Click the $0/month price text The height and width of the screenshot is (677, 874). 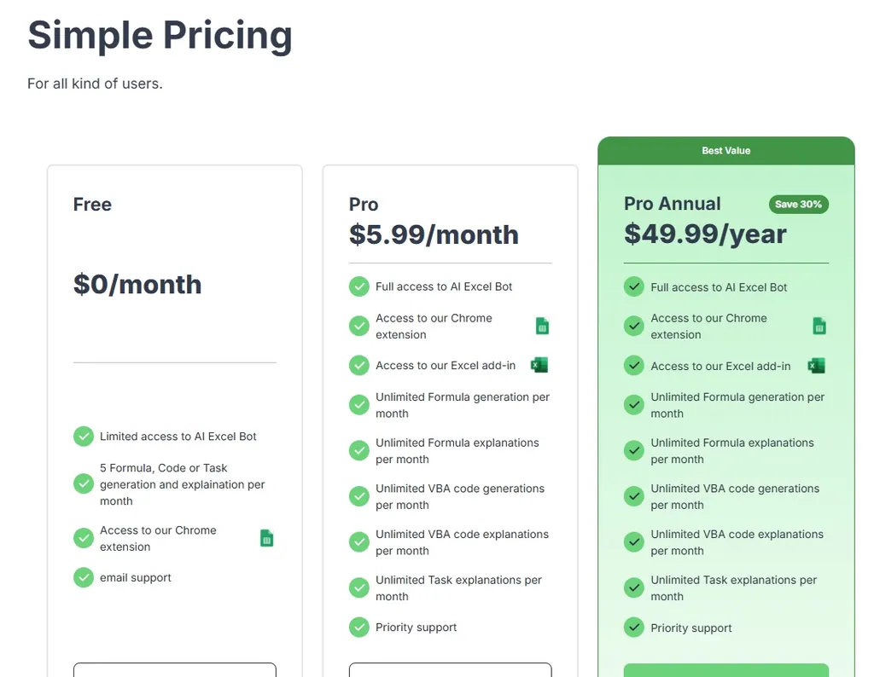137,284
